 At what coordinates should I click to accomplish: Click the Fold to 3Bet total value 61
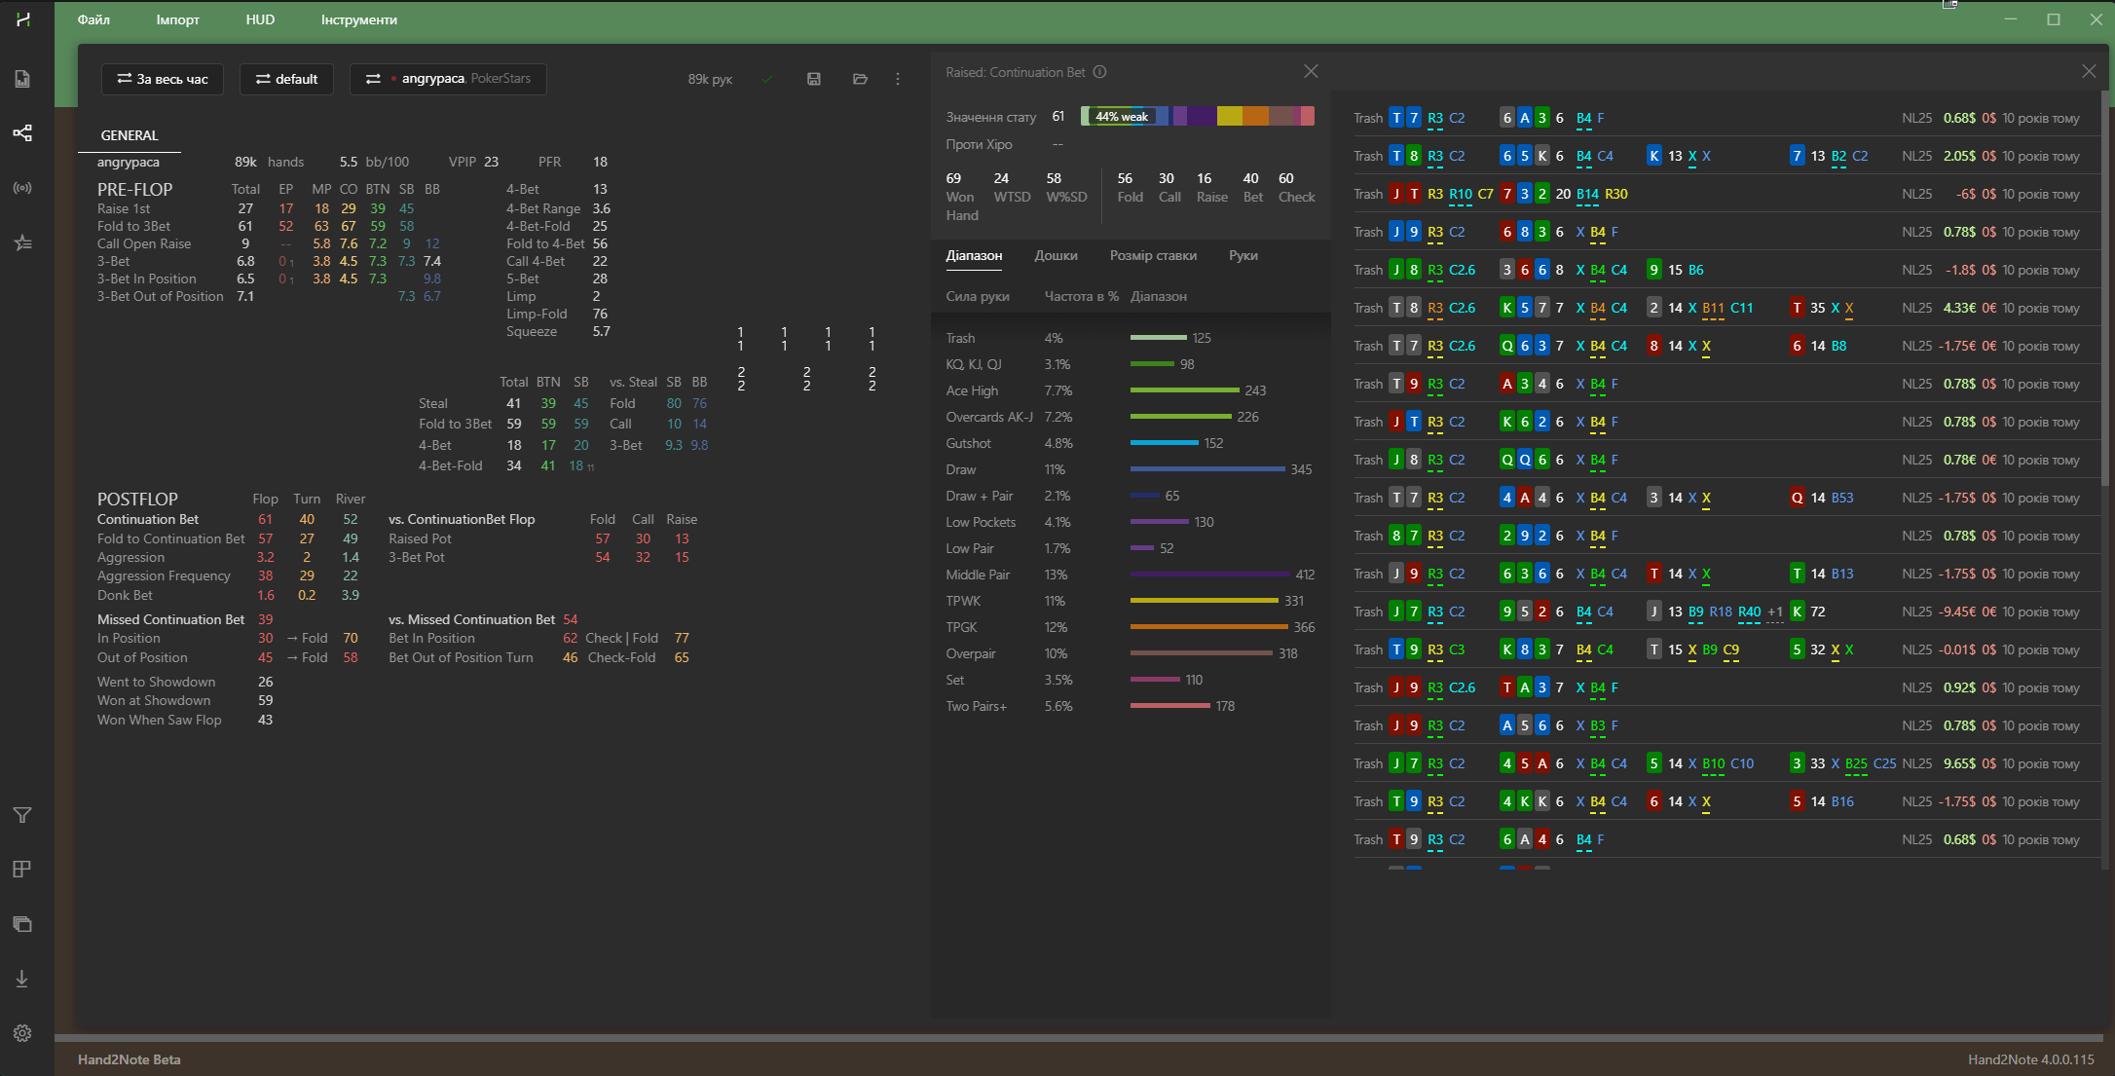pyautogui.click(x=245, y=226)
